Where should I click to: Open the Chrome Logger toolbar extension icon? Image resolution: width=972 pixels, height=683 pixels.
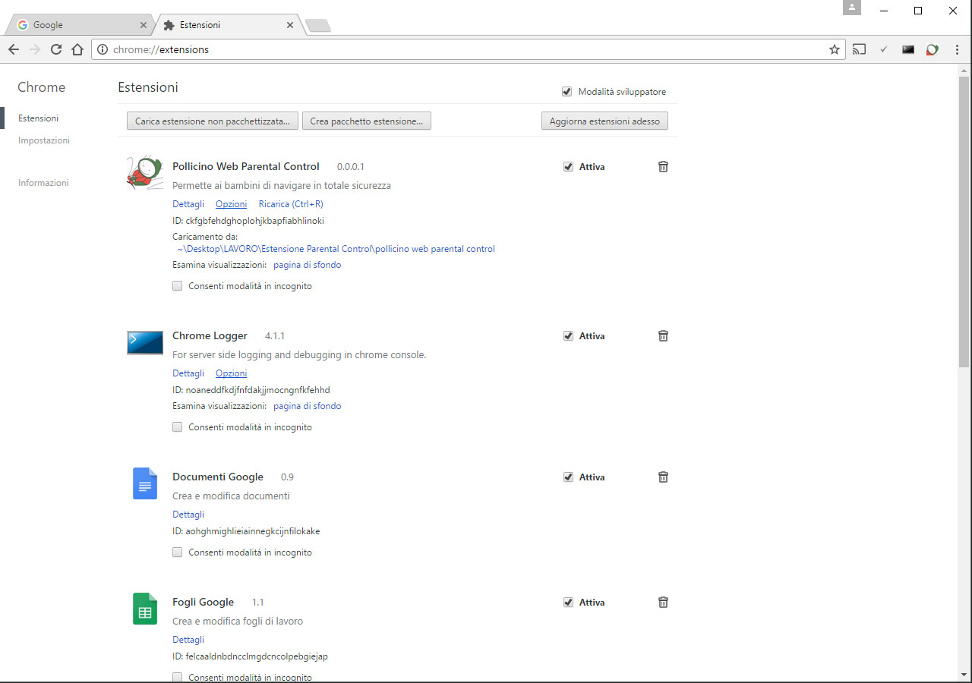[x=907, y=49]
